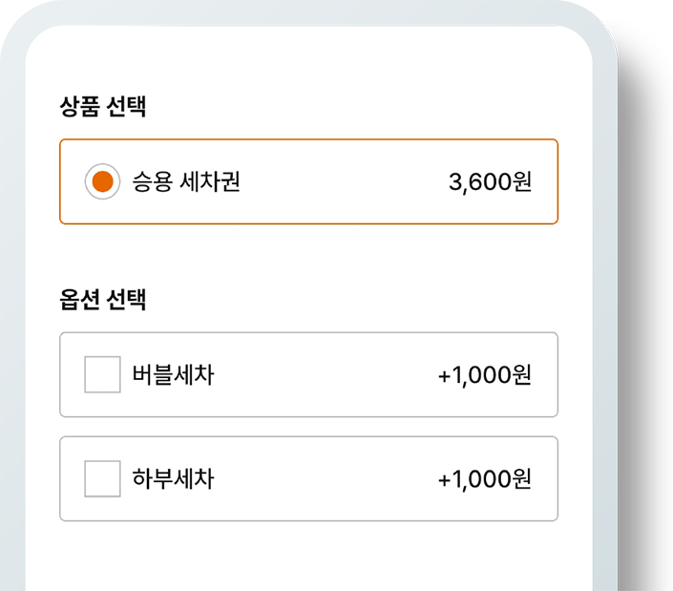673x591 pixels.
Task: Click the 옵션 선택 section heading
Action: pos(102,300)
